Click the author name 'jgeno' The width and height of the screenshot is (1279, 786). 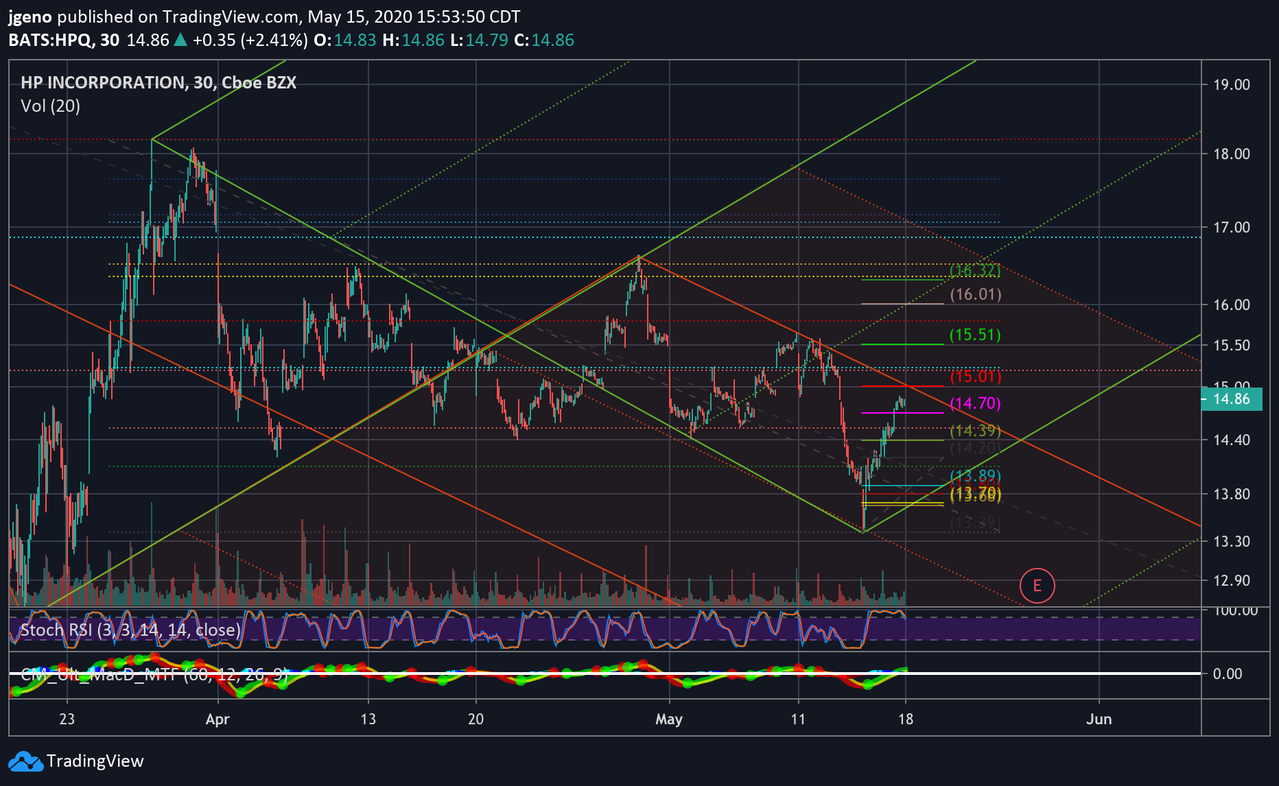tap(30, 18)
